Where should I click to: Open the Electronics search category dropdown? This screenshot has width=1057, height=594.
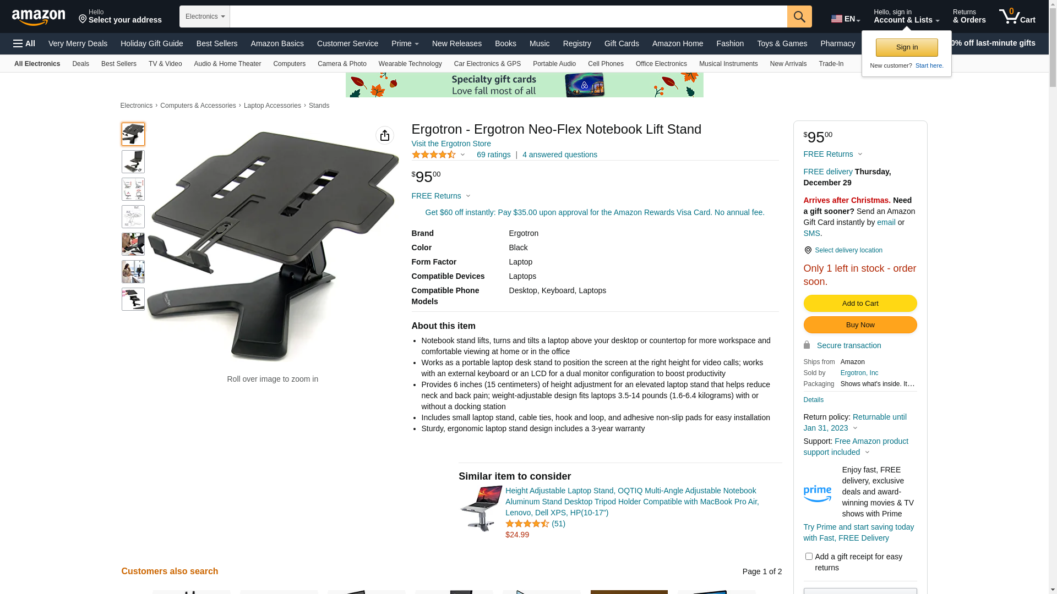point(205,16)
